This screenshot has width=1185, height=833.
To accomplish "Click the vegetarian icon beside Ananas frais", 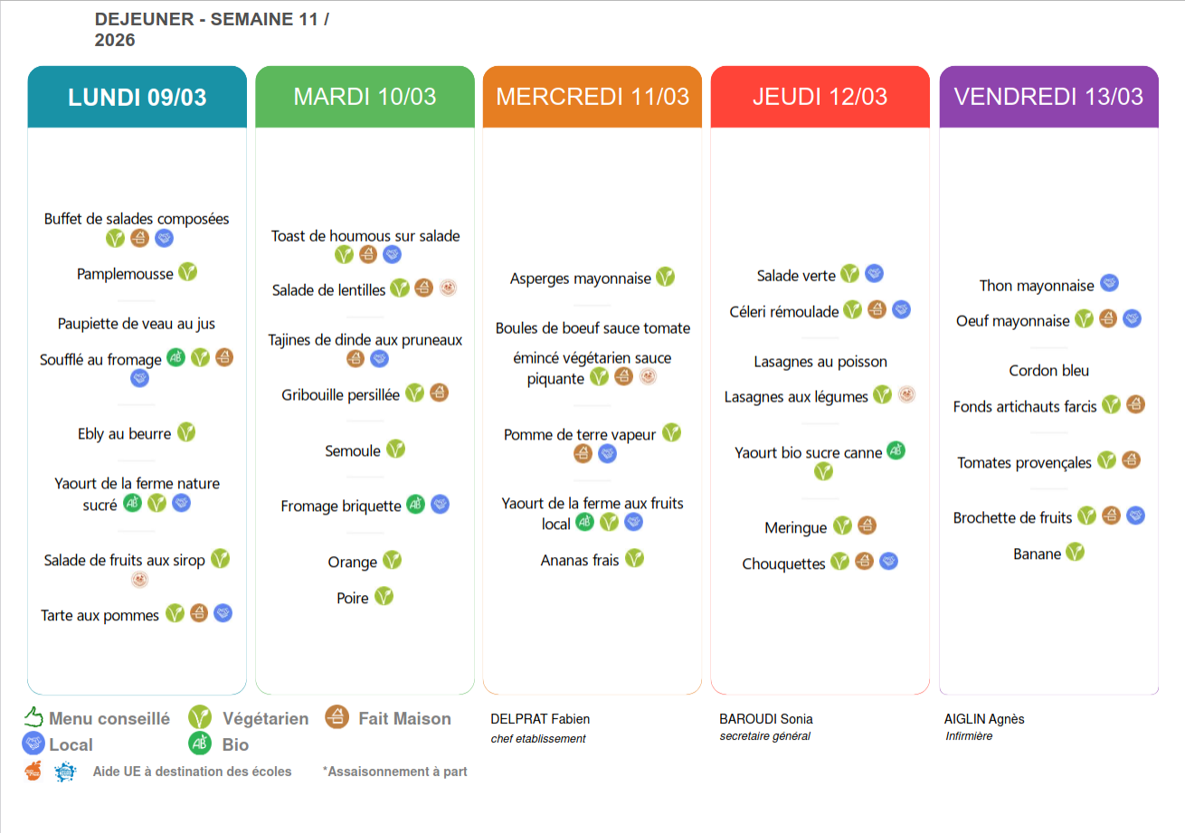I will 634,558.
